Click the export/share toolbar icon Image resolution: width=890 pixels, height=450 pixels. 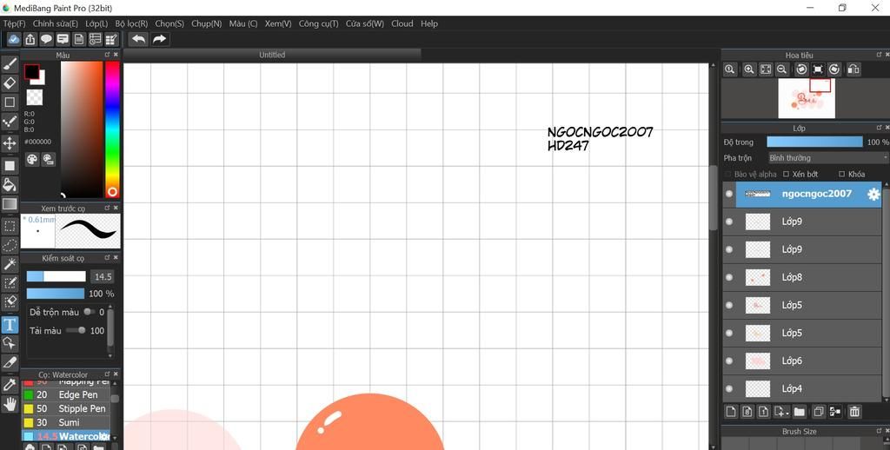[30, 39]
